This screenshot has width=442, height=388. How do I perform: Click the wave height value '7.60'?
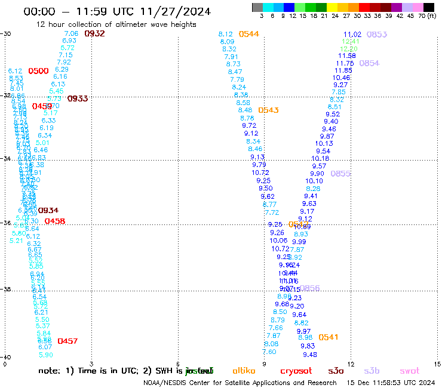coord(269,352)
